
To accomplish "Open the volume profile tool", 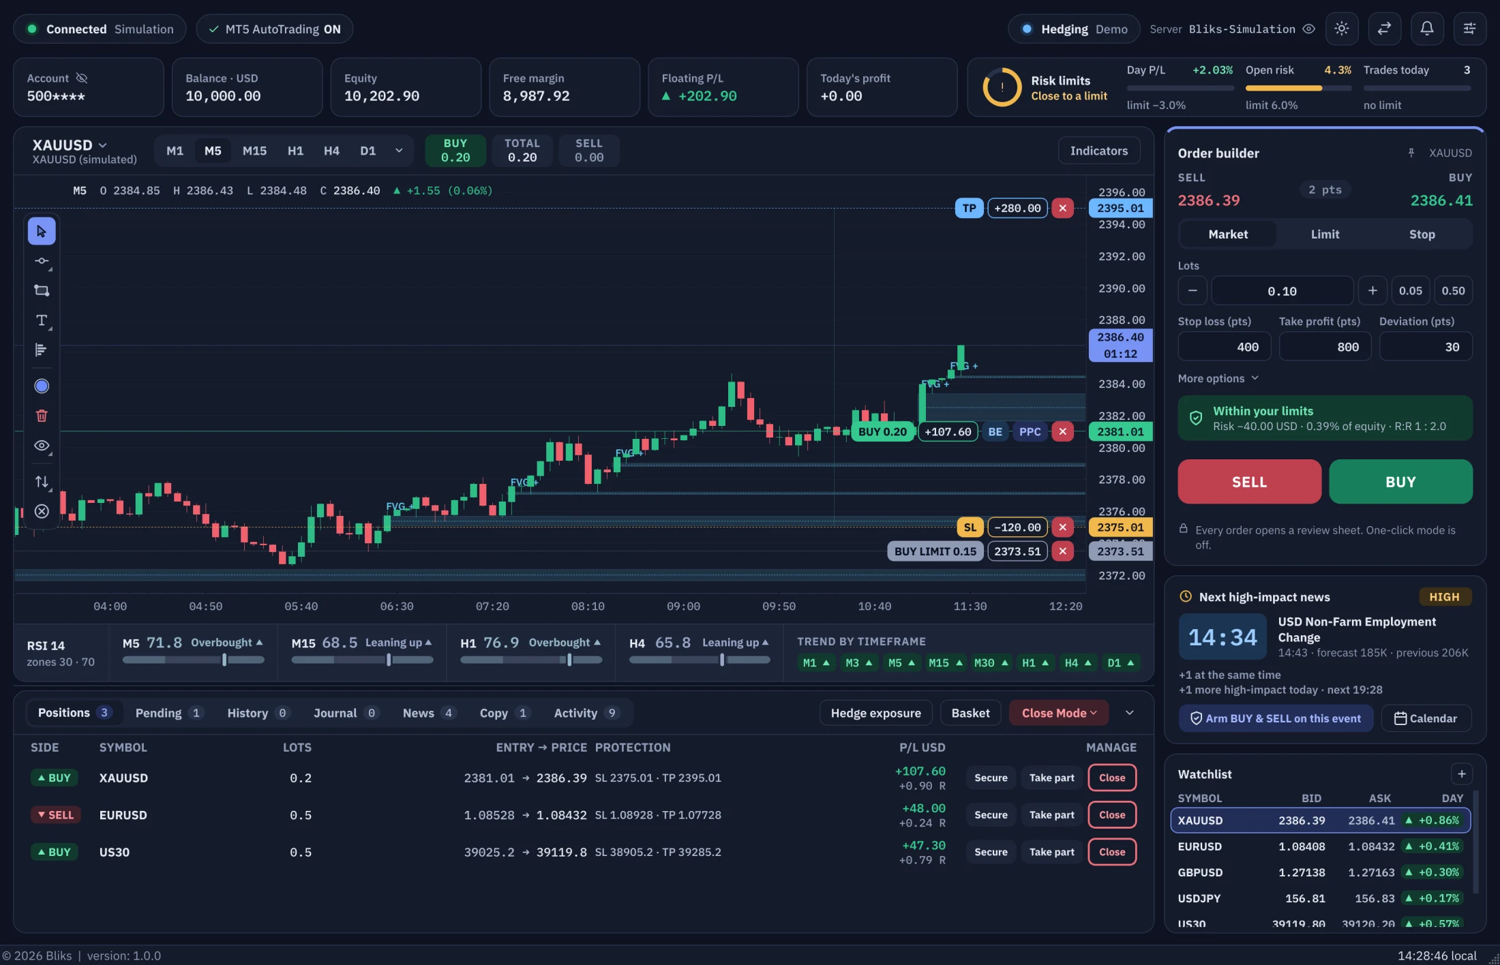I will click(x=42, y=350).
